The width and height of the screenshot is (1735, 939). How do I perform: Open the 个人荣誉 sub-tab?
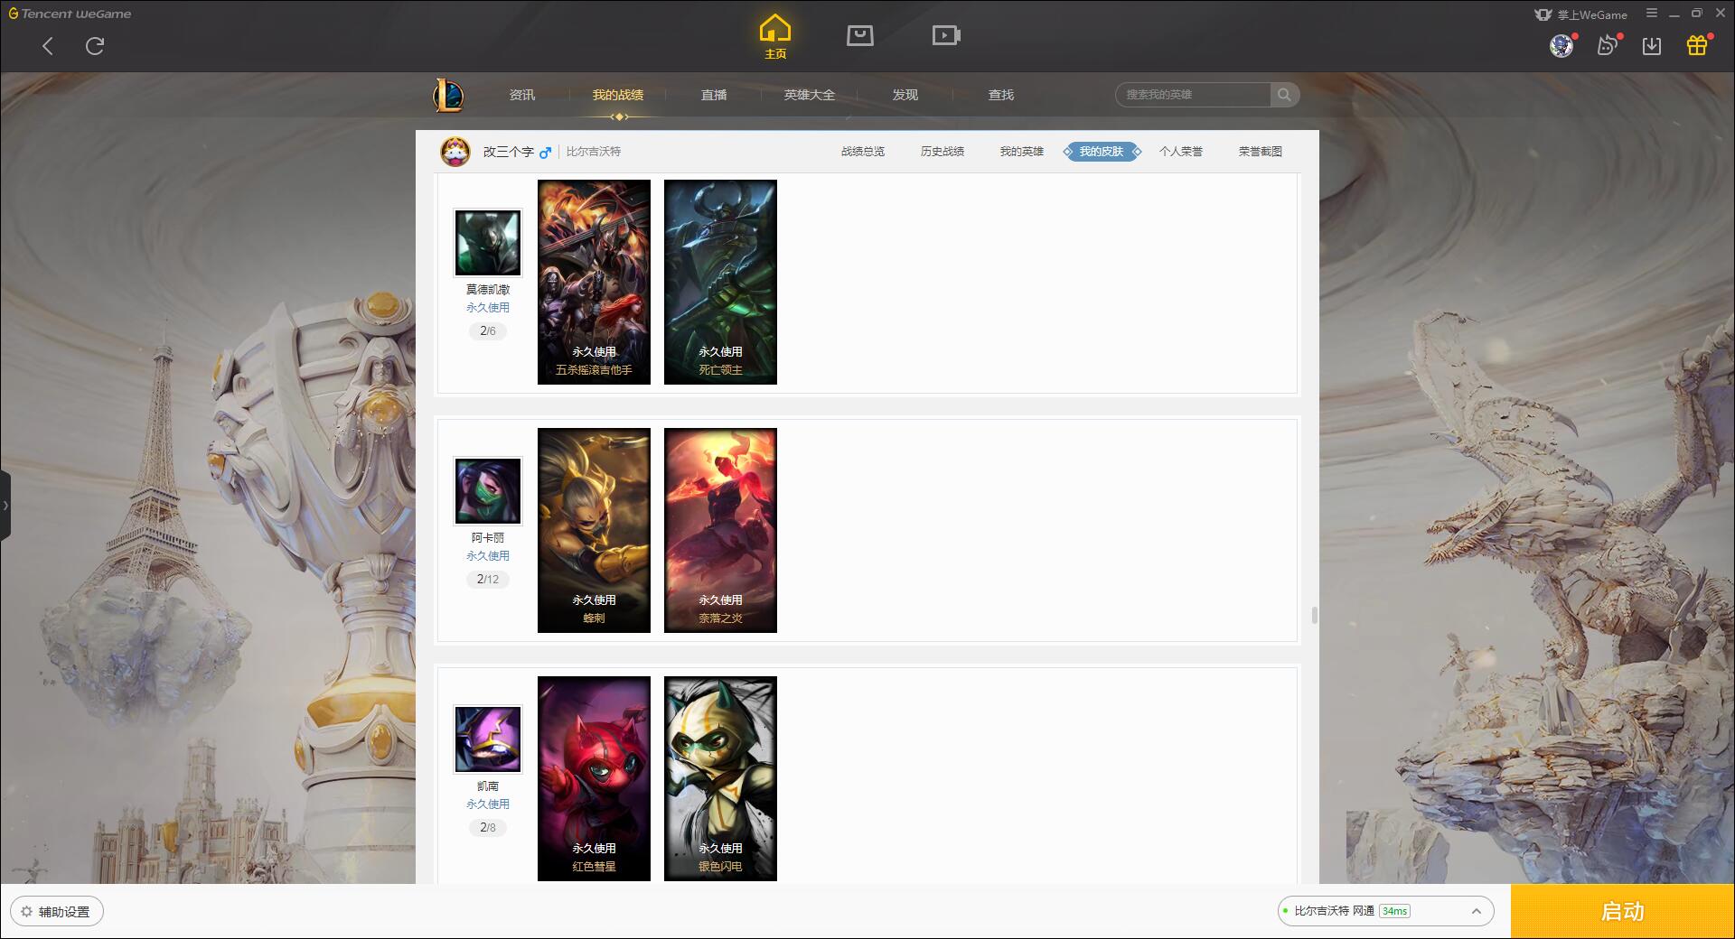click(1181, 152)
